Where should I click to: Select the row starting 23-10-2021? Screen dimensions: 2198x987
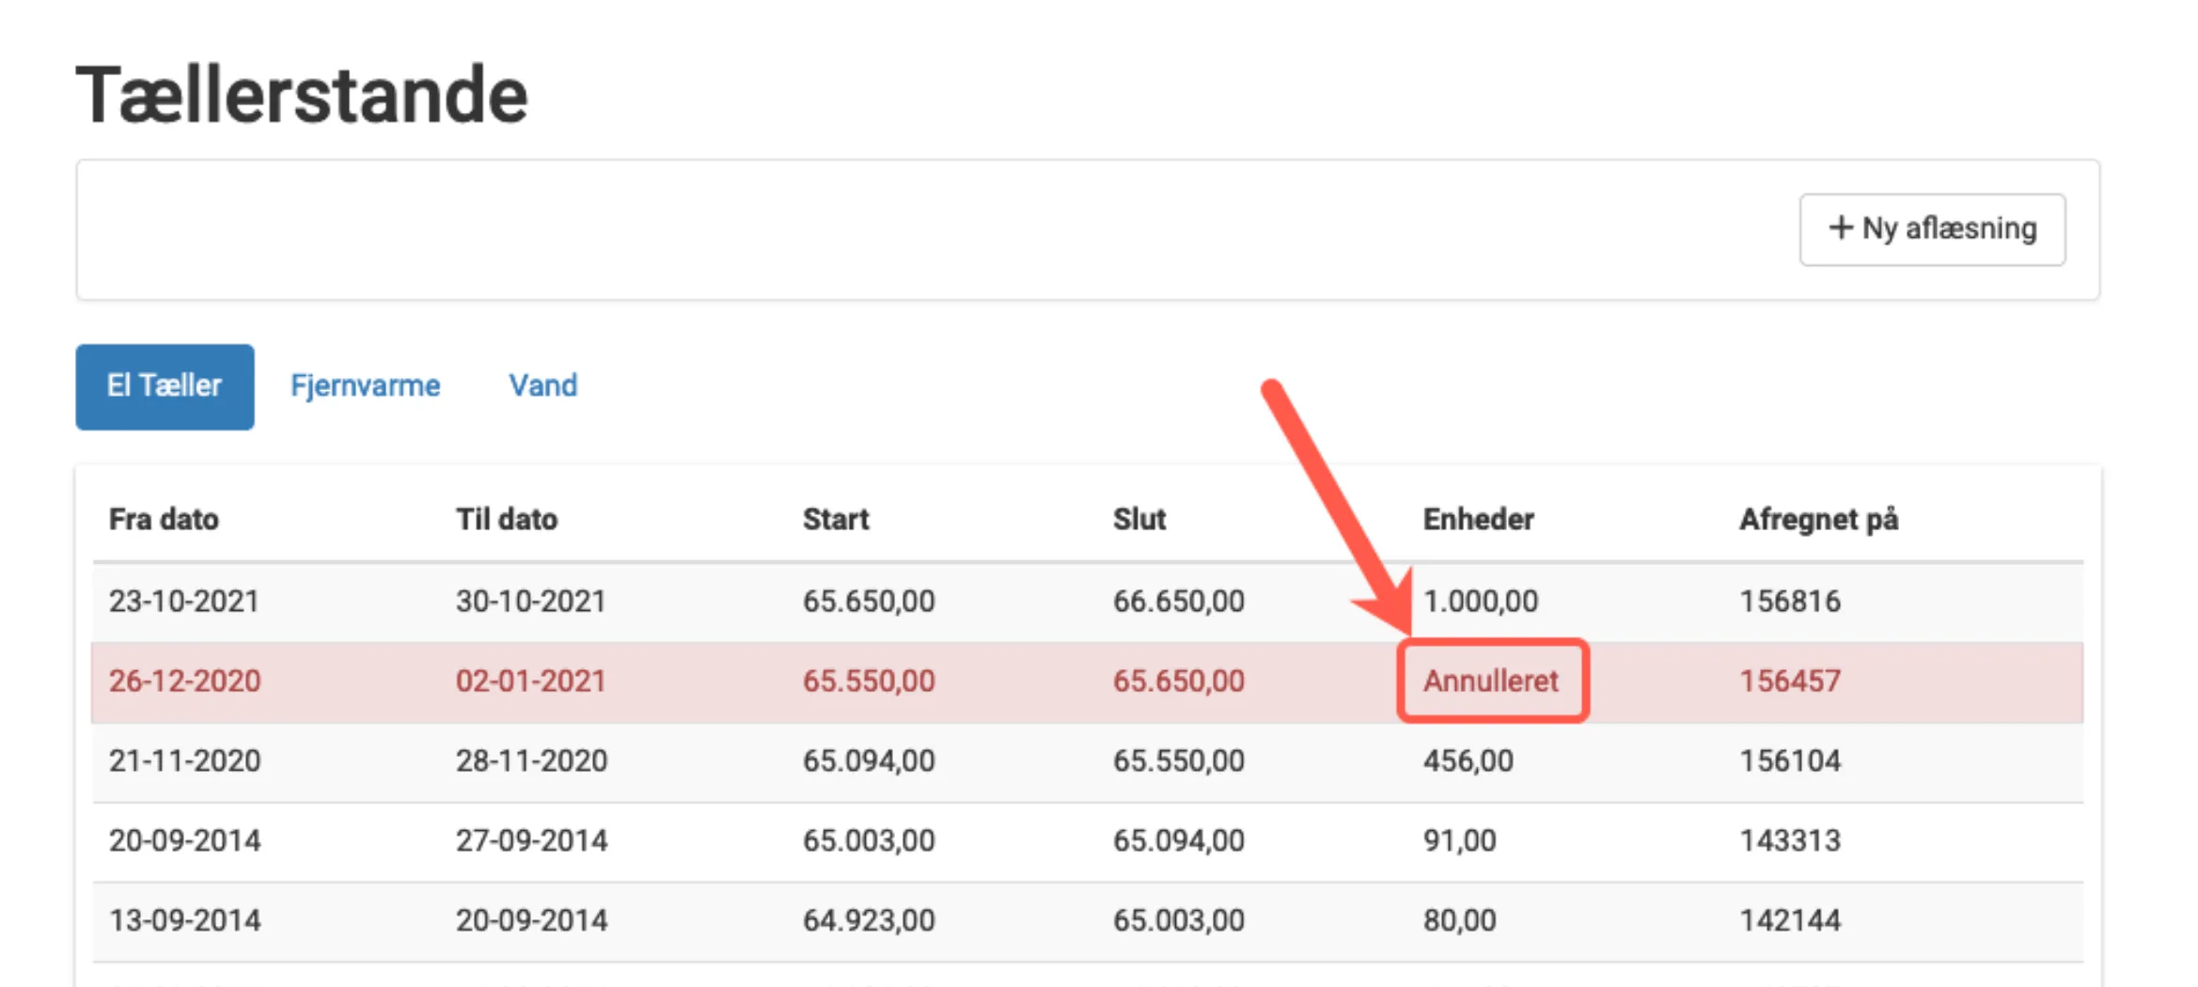pyautogui.click(x=184, y=601)
